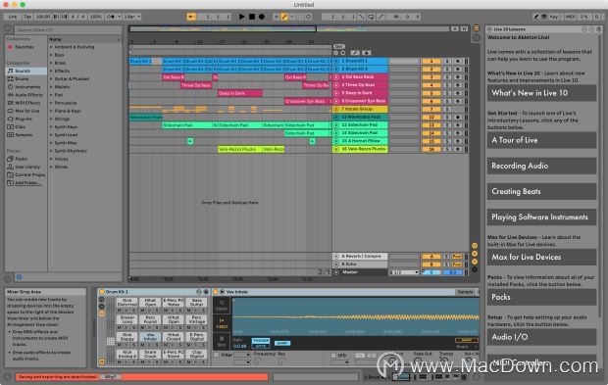Click the Link button
This screenshot has height=385, width=608.
point(13,17)
